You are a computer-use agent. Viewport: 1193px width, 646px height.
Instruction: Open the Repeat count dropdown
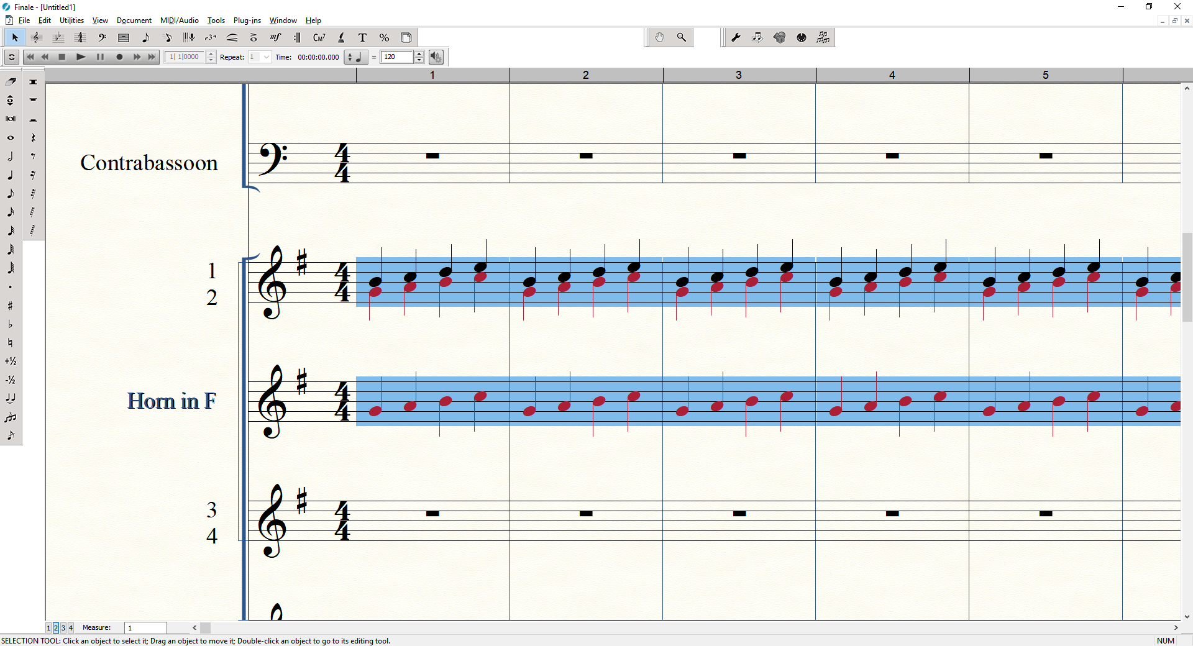pos(267,57)
